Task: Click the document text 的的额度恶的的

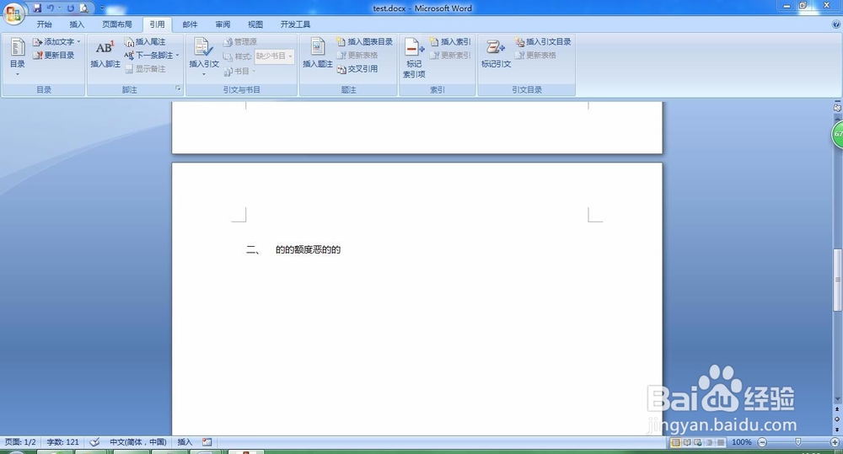Action: [x=308, y=249]
